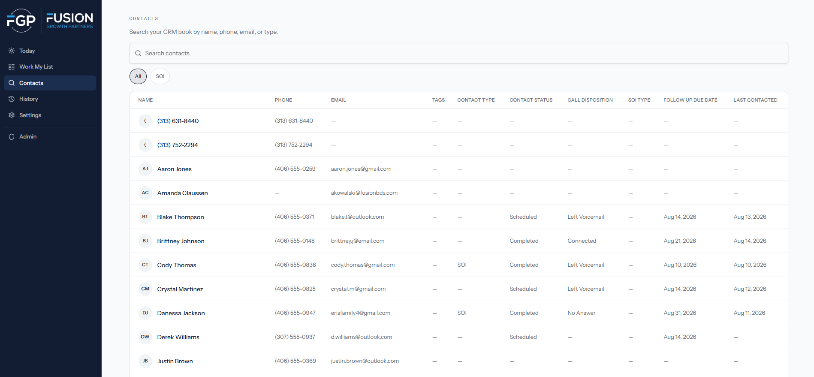814x377 pixels.
Task: Click follow up date Aug 31, 2026
Action: (x=680, y=313)
